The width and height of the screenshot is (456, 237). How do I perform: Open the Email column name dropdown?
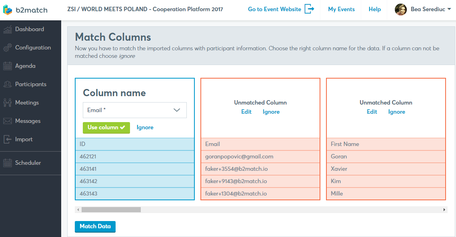[x=134, y=110]
